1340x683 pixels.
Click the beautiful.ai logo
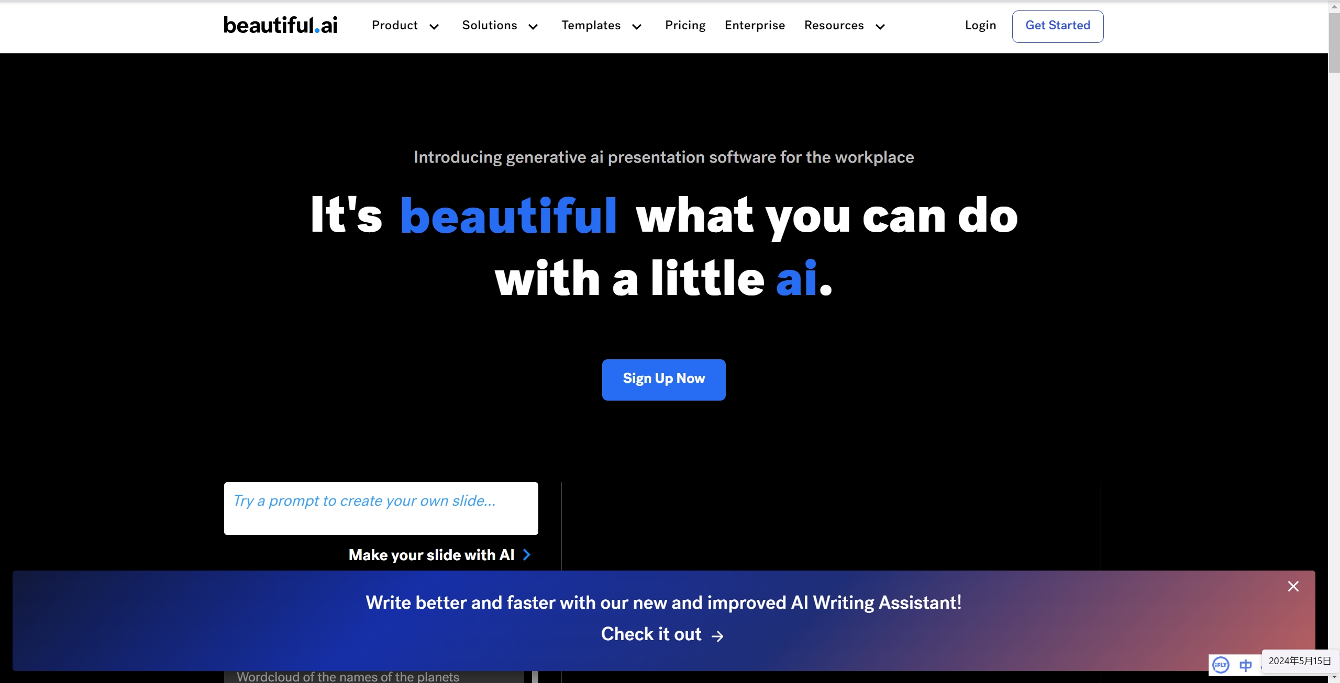point(280,25)
